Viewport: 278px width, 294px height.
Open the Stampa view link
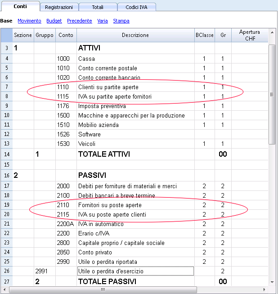121,21
